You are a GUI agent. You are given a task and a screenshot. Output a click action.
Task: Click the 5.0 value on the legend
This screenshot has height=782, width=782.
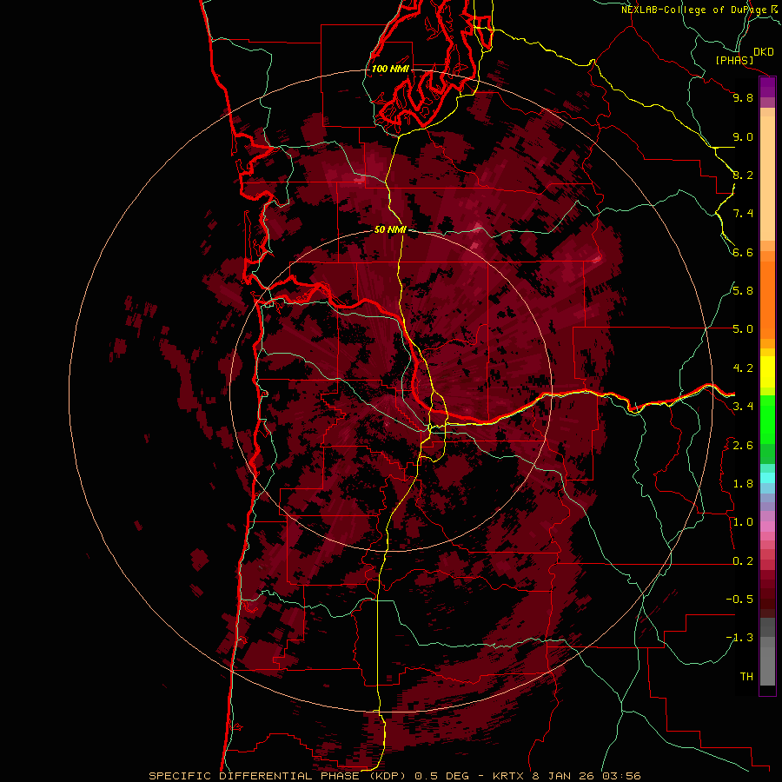743,329
